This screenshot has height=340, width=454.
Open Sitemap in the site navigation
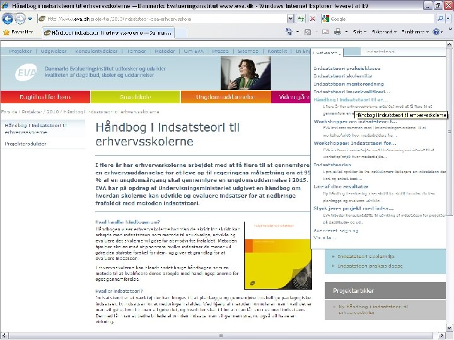pyautogui.click(x=248, y=51)
